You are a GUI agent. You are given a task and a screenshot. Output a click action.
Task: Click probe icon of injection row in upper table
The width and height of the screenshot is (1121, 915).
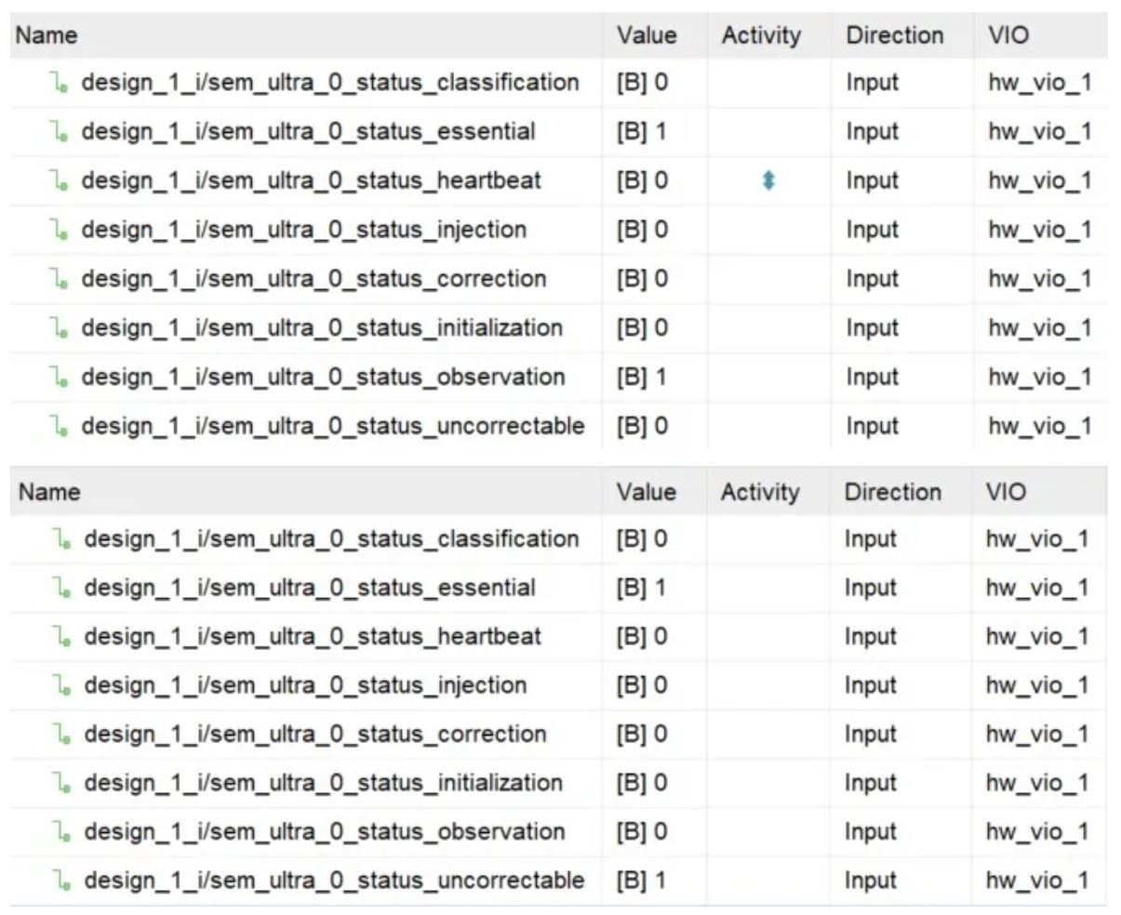(x=60, y=231)
